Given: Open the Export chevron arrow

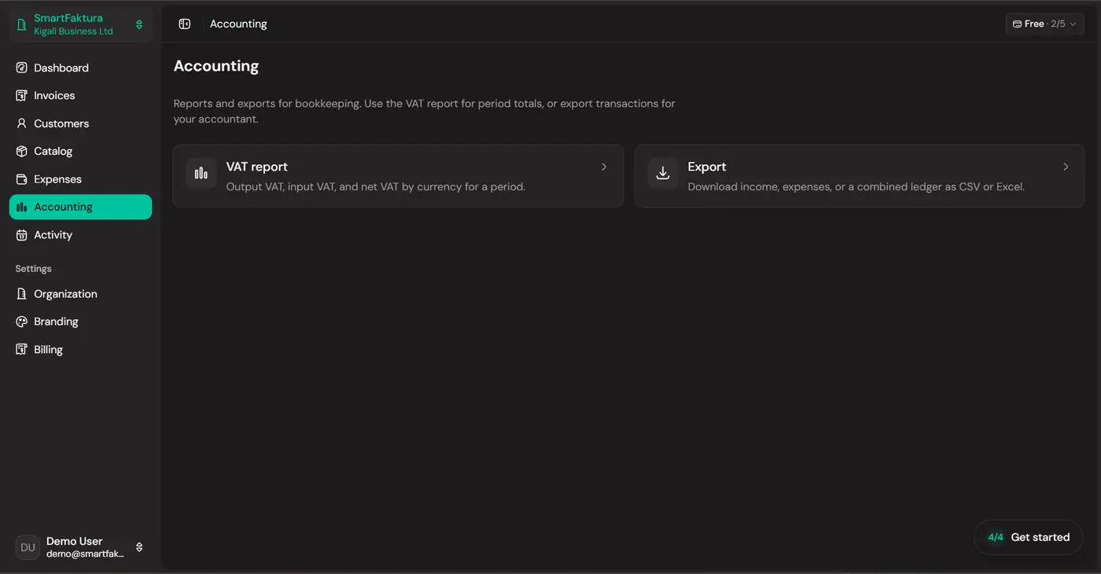Looking at the screenshot, I should click(x=1066, y=167).
